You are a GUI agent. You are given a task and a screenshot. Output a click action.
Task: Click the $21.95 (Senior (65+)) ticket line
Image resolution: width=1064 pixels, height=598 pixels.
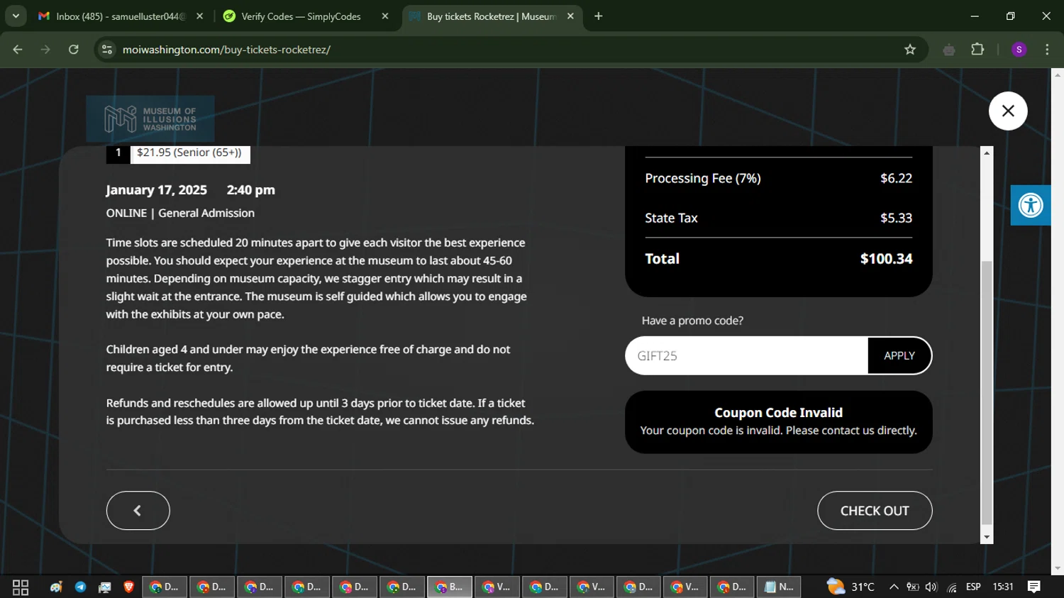coord(189,153)
